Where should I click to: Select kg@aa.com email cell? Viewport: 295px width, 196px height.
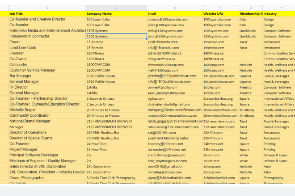[175, 98]
